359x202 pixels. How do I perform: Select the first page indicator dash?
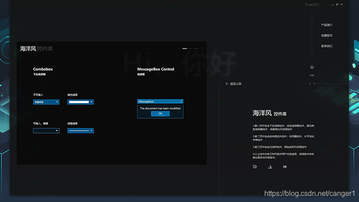pyautogui.click(x=185, y=48)
